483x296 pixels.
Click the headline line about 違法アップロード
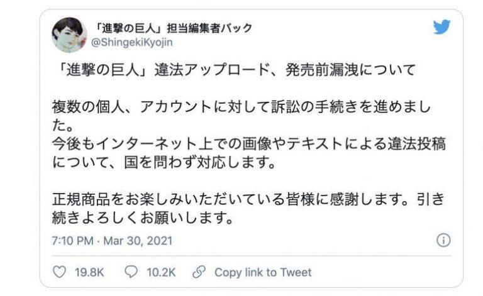coord(233,70)
